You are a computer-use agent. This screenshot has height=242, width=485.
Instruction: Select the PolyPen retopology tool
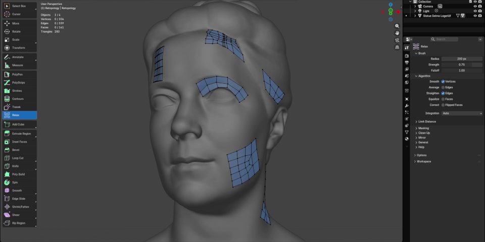coord(18,74)
